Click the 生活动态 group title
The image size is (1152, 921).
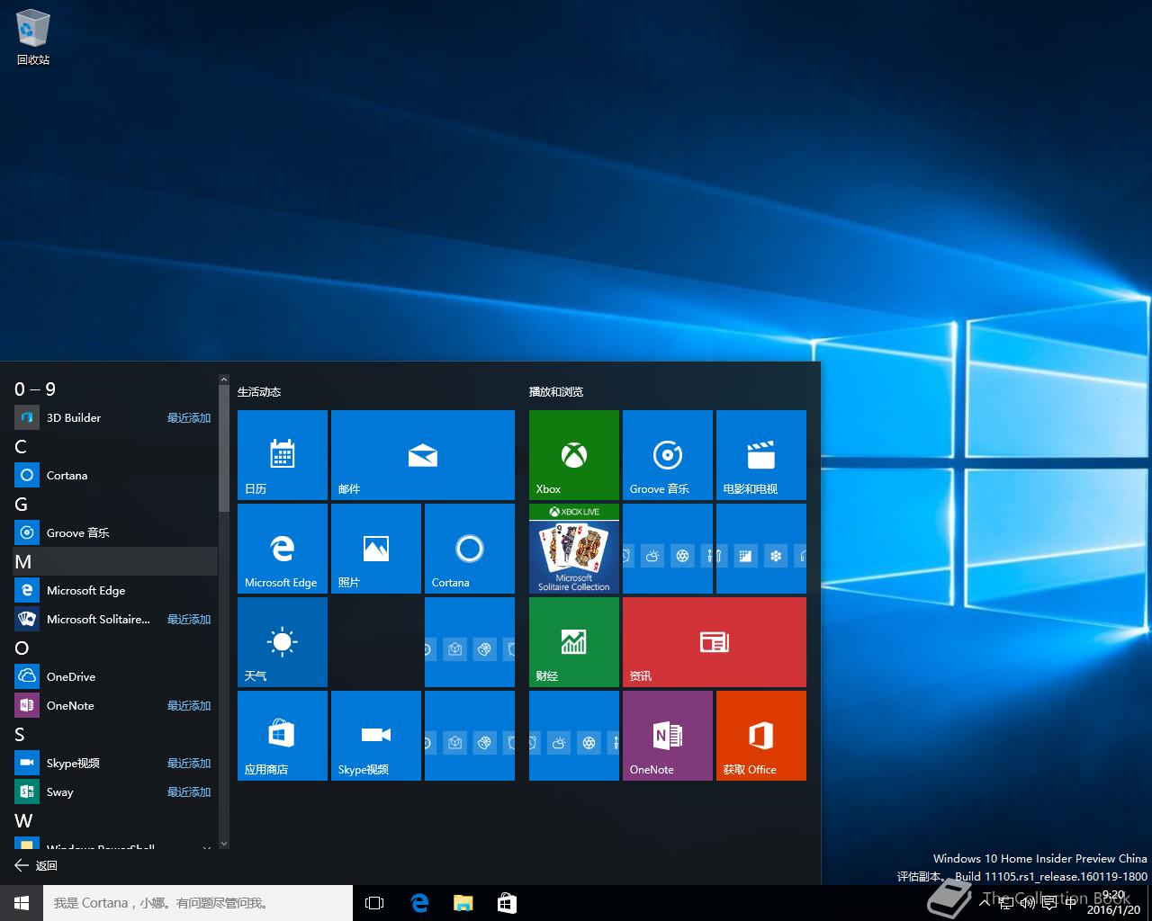pos(259,392)
